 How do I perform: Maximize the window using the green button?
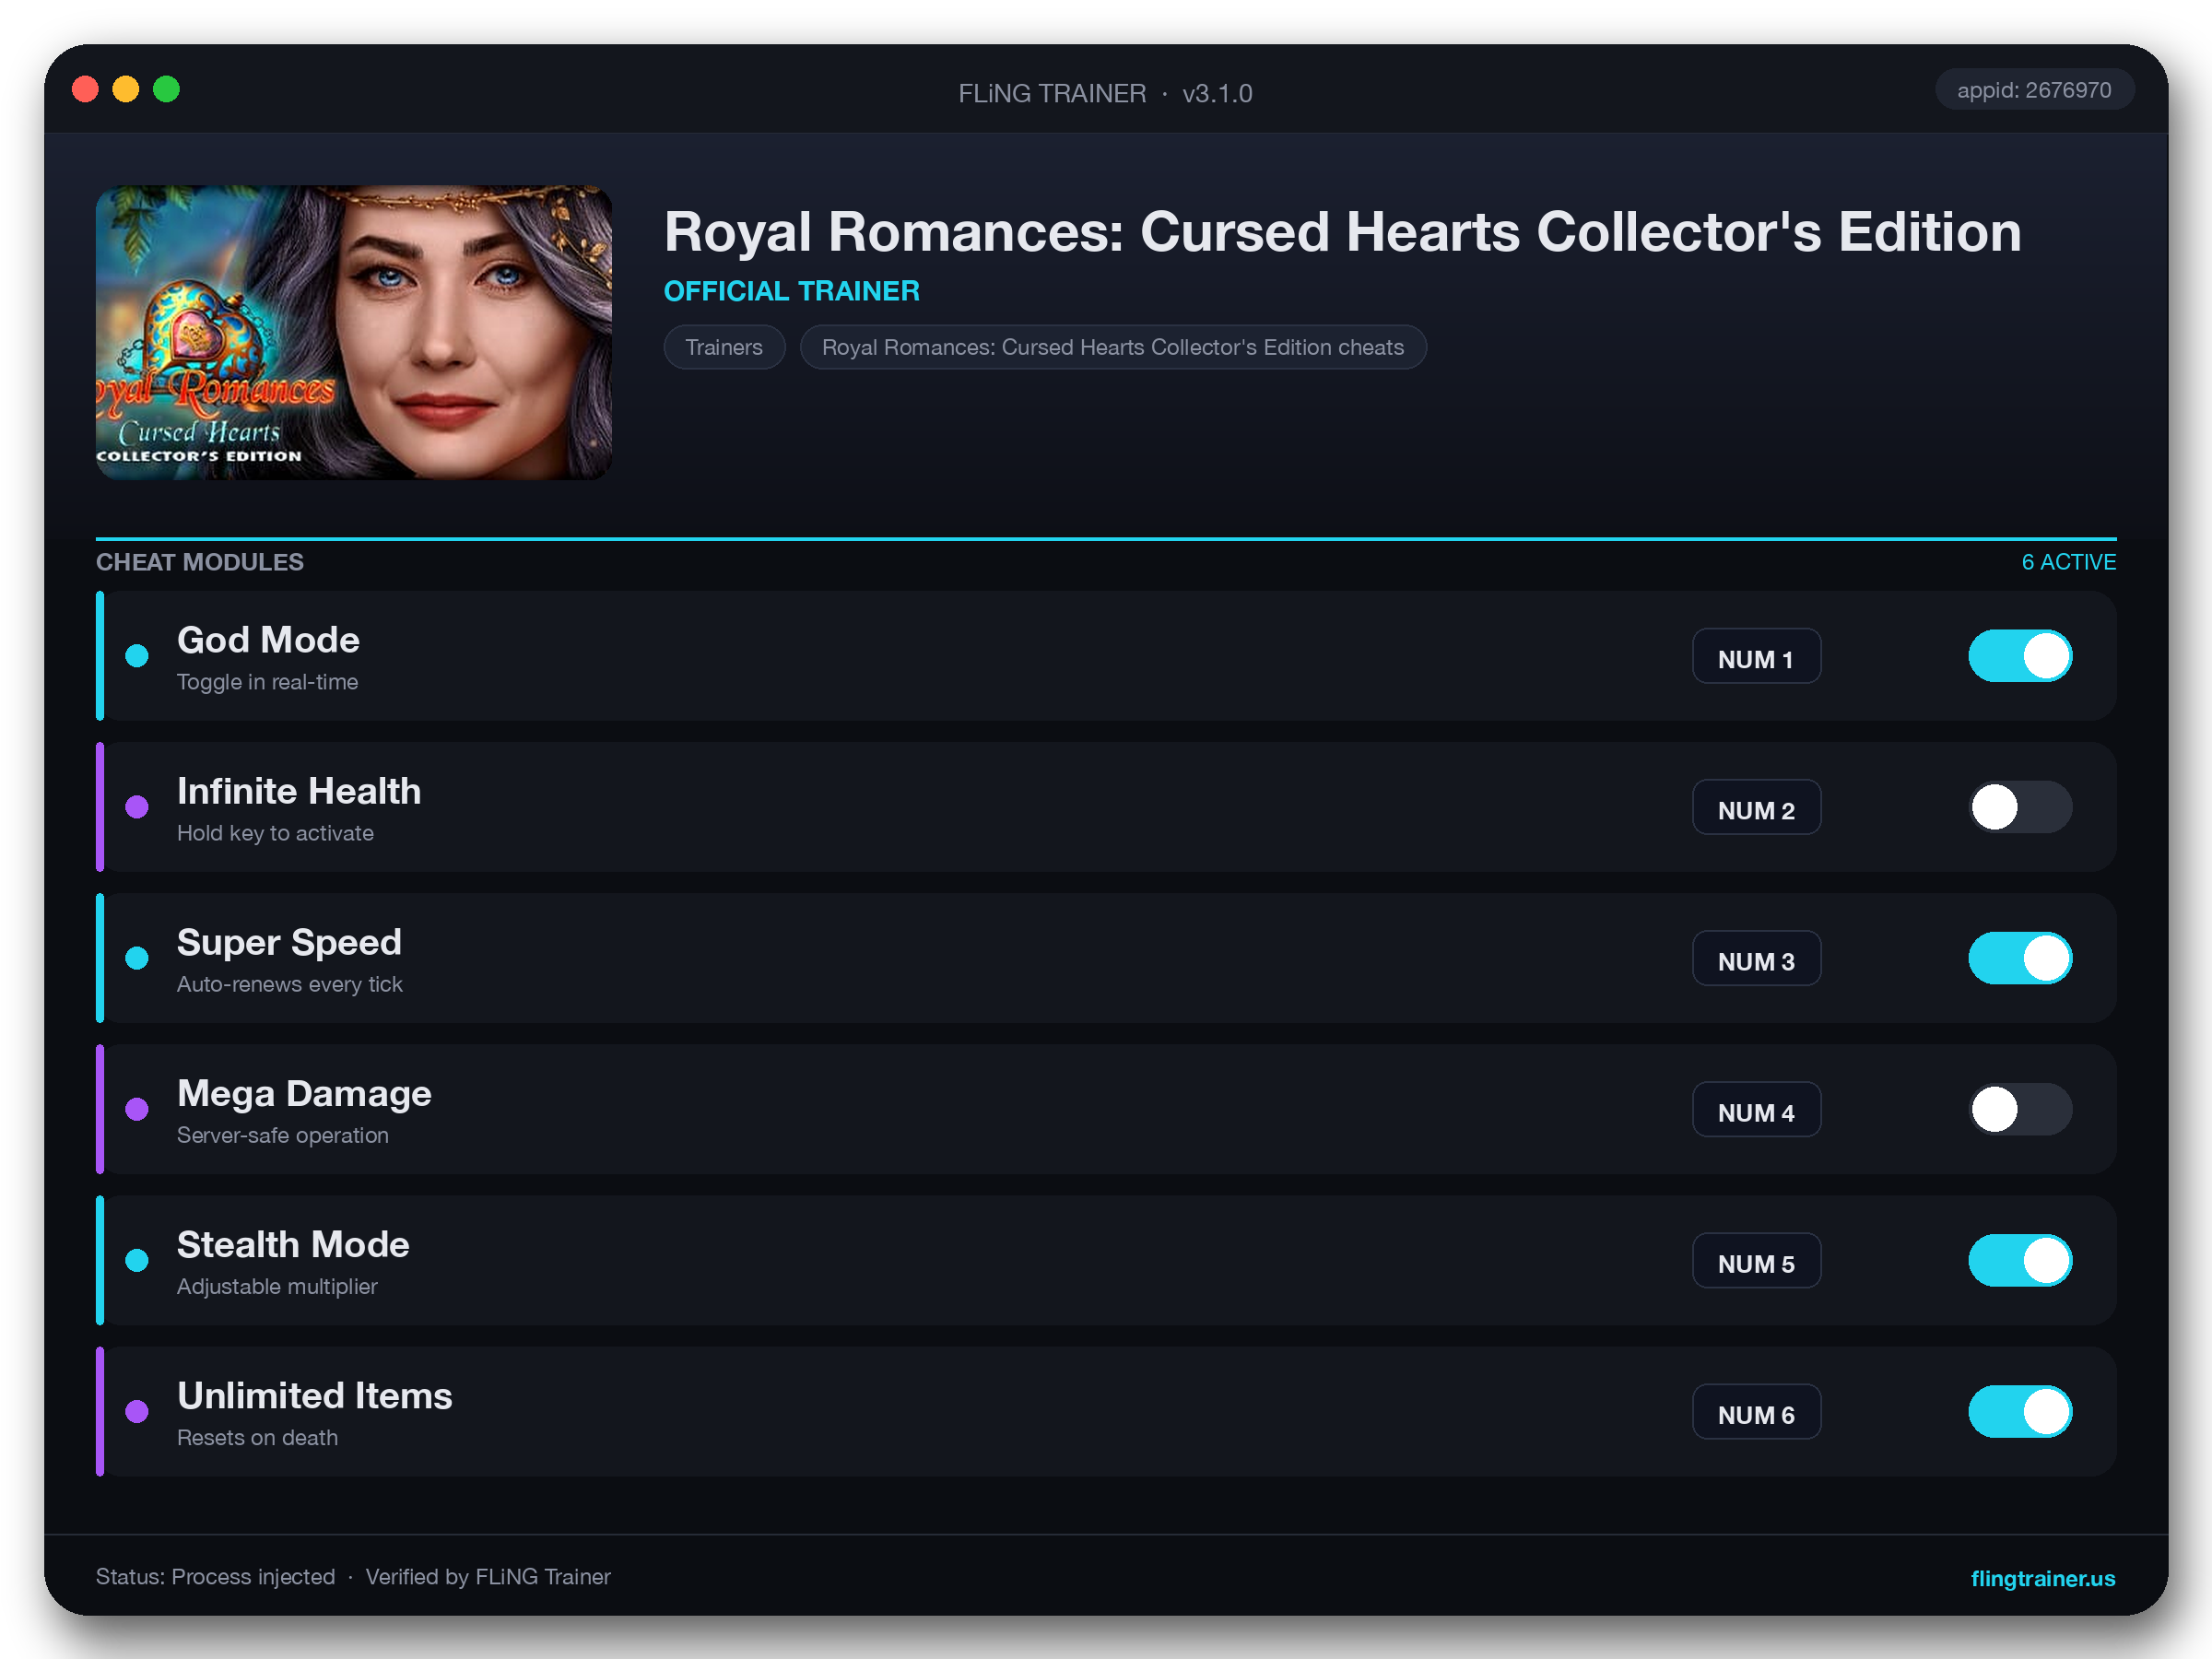(x=166, y=90)
